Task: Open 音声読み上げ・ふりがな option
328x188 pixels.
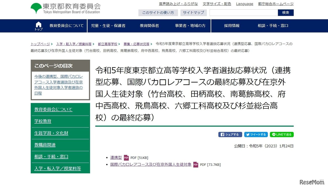Action: [178, 4]
